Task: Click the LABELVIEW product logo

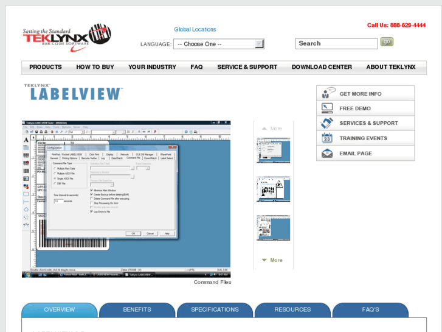Action: pos(74,92)
